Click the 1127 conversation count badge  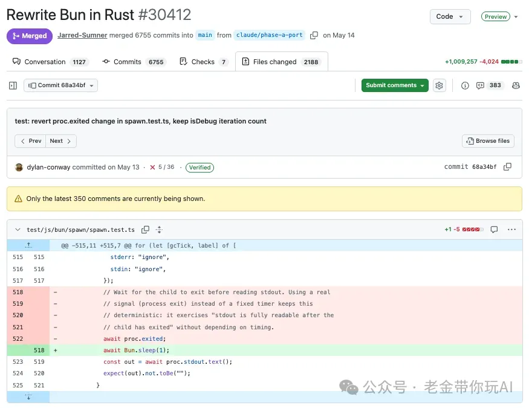[x=79, y=62]
